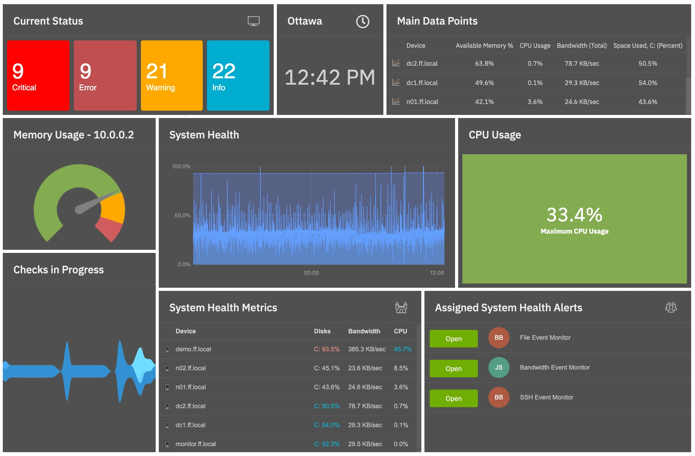695x456 pixels.
Task: Click the BB avatar for File Event Monitor
Action: click(499, 338)
